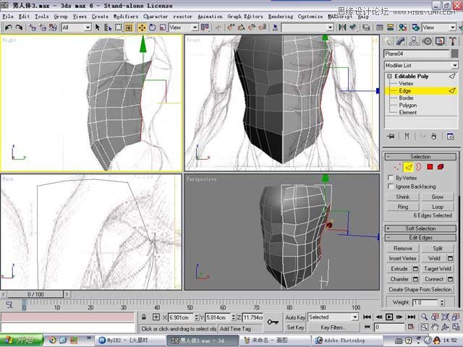
Task: Click the Chamfer button
Action: click(399, 279)
